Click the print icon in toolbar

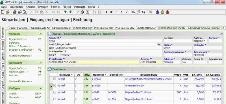14,12
